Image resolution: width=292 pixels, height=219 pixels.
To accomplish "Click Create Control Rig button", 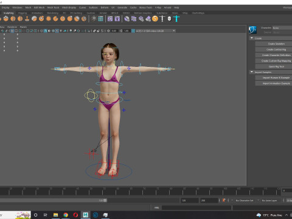I will tap(274, 49).
